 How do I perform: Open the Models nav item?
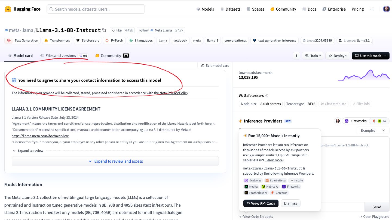(x=205, y=9)
